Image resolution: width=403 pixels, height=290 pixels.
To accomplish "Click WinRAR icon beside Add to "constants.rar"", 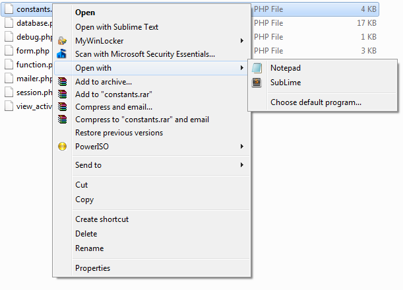I will pos(62,94).
